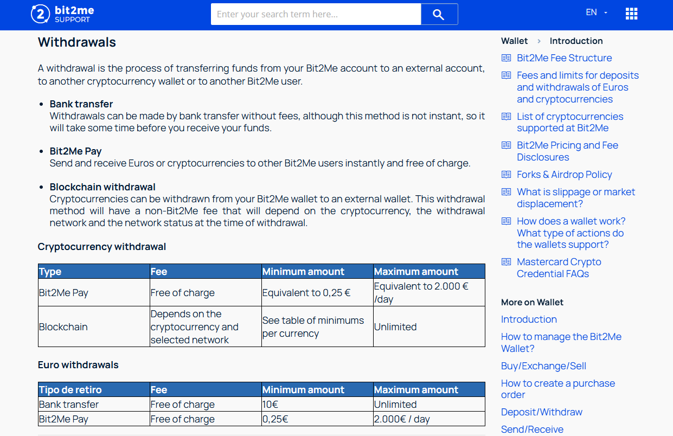Click article icon beside Mastercard Crypto Credential FAQs

[x=506, y=262]
